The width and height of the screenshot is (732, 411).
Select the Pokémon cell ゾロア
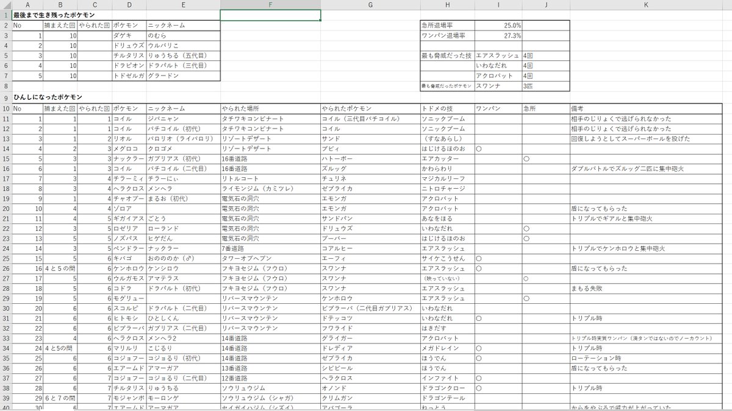pyautogui.click(x=129, y=208)
